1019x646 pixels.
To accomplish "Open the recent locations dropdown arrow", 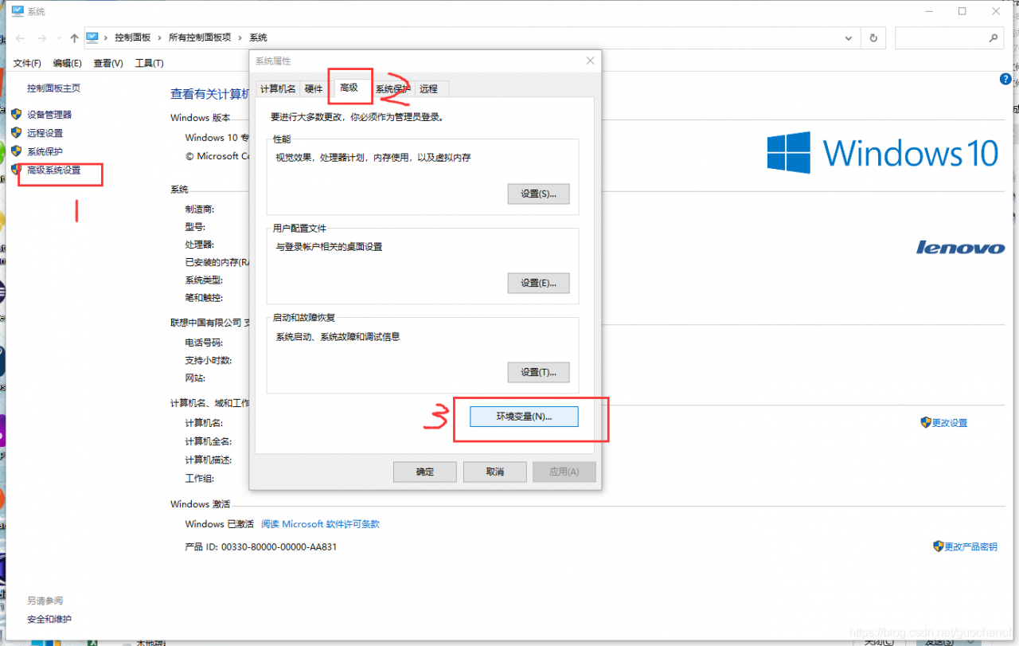I will point(59,38).
